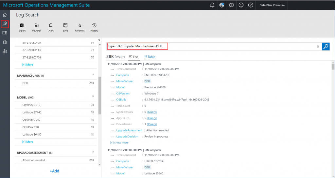Open the settings gear in header
335x178 pixels.
point(231,5)
